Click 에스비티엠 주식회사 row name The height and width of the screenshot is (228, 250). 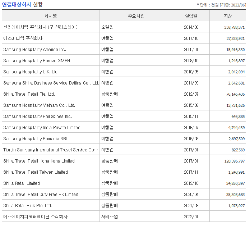23,38
